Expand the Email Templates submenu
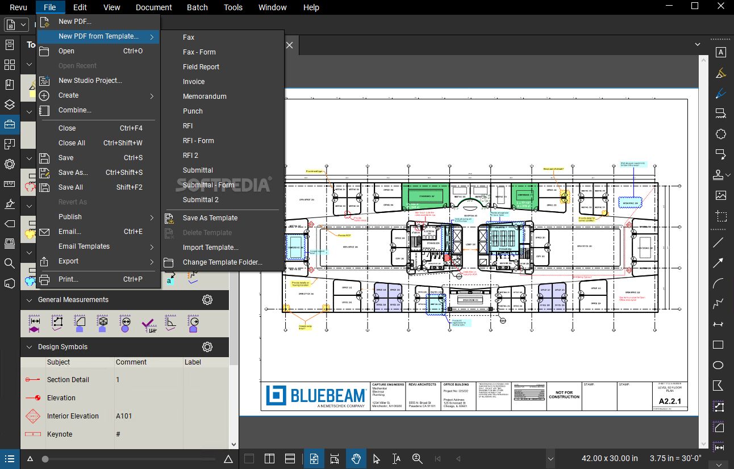The width and height of the screenshot is (734, 469). 99,246
